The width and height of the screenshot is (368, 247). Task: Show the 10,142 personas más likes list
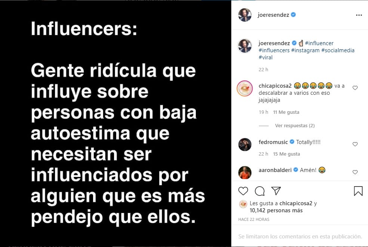pyautogui.click(x=276, y=210)
